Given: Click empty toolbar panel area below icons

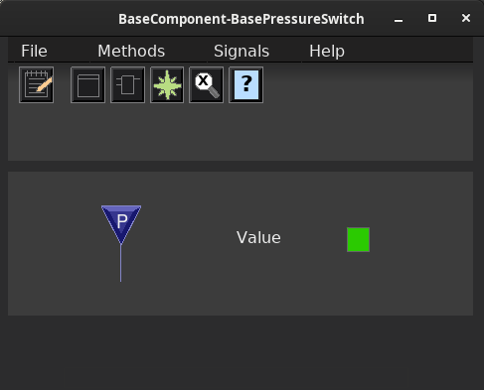Looking at the screenshot, I should [241, 132].
